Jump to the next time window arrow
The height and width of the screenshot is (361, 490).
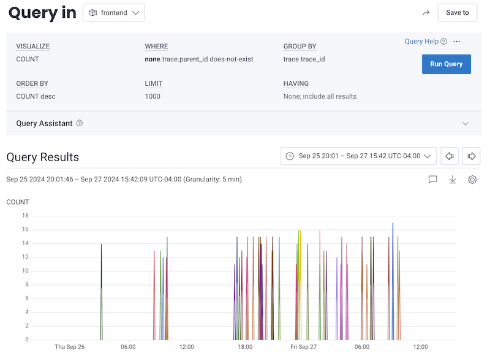[x=471, y=156]
